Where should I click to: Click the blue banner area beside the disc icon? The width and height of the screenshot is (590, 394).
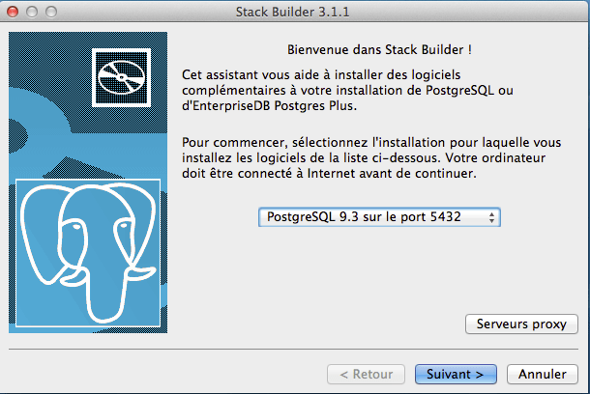[x=48, y=106]
